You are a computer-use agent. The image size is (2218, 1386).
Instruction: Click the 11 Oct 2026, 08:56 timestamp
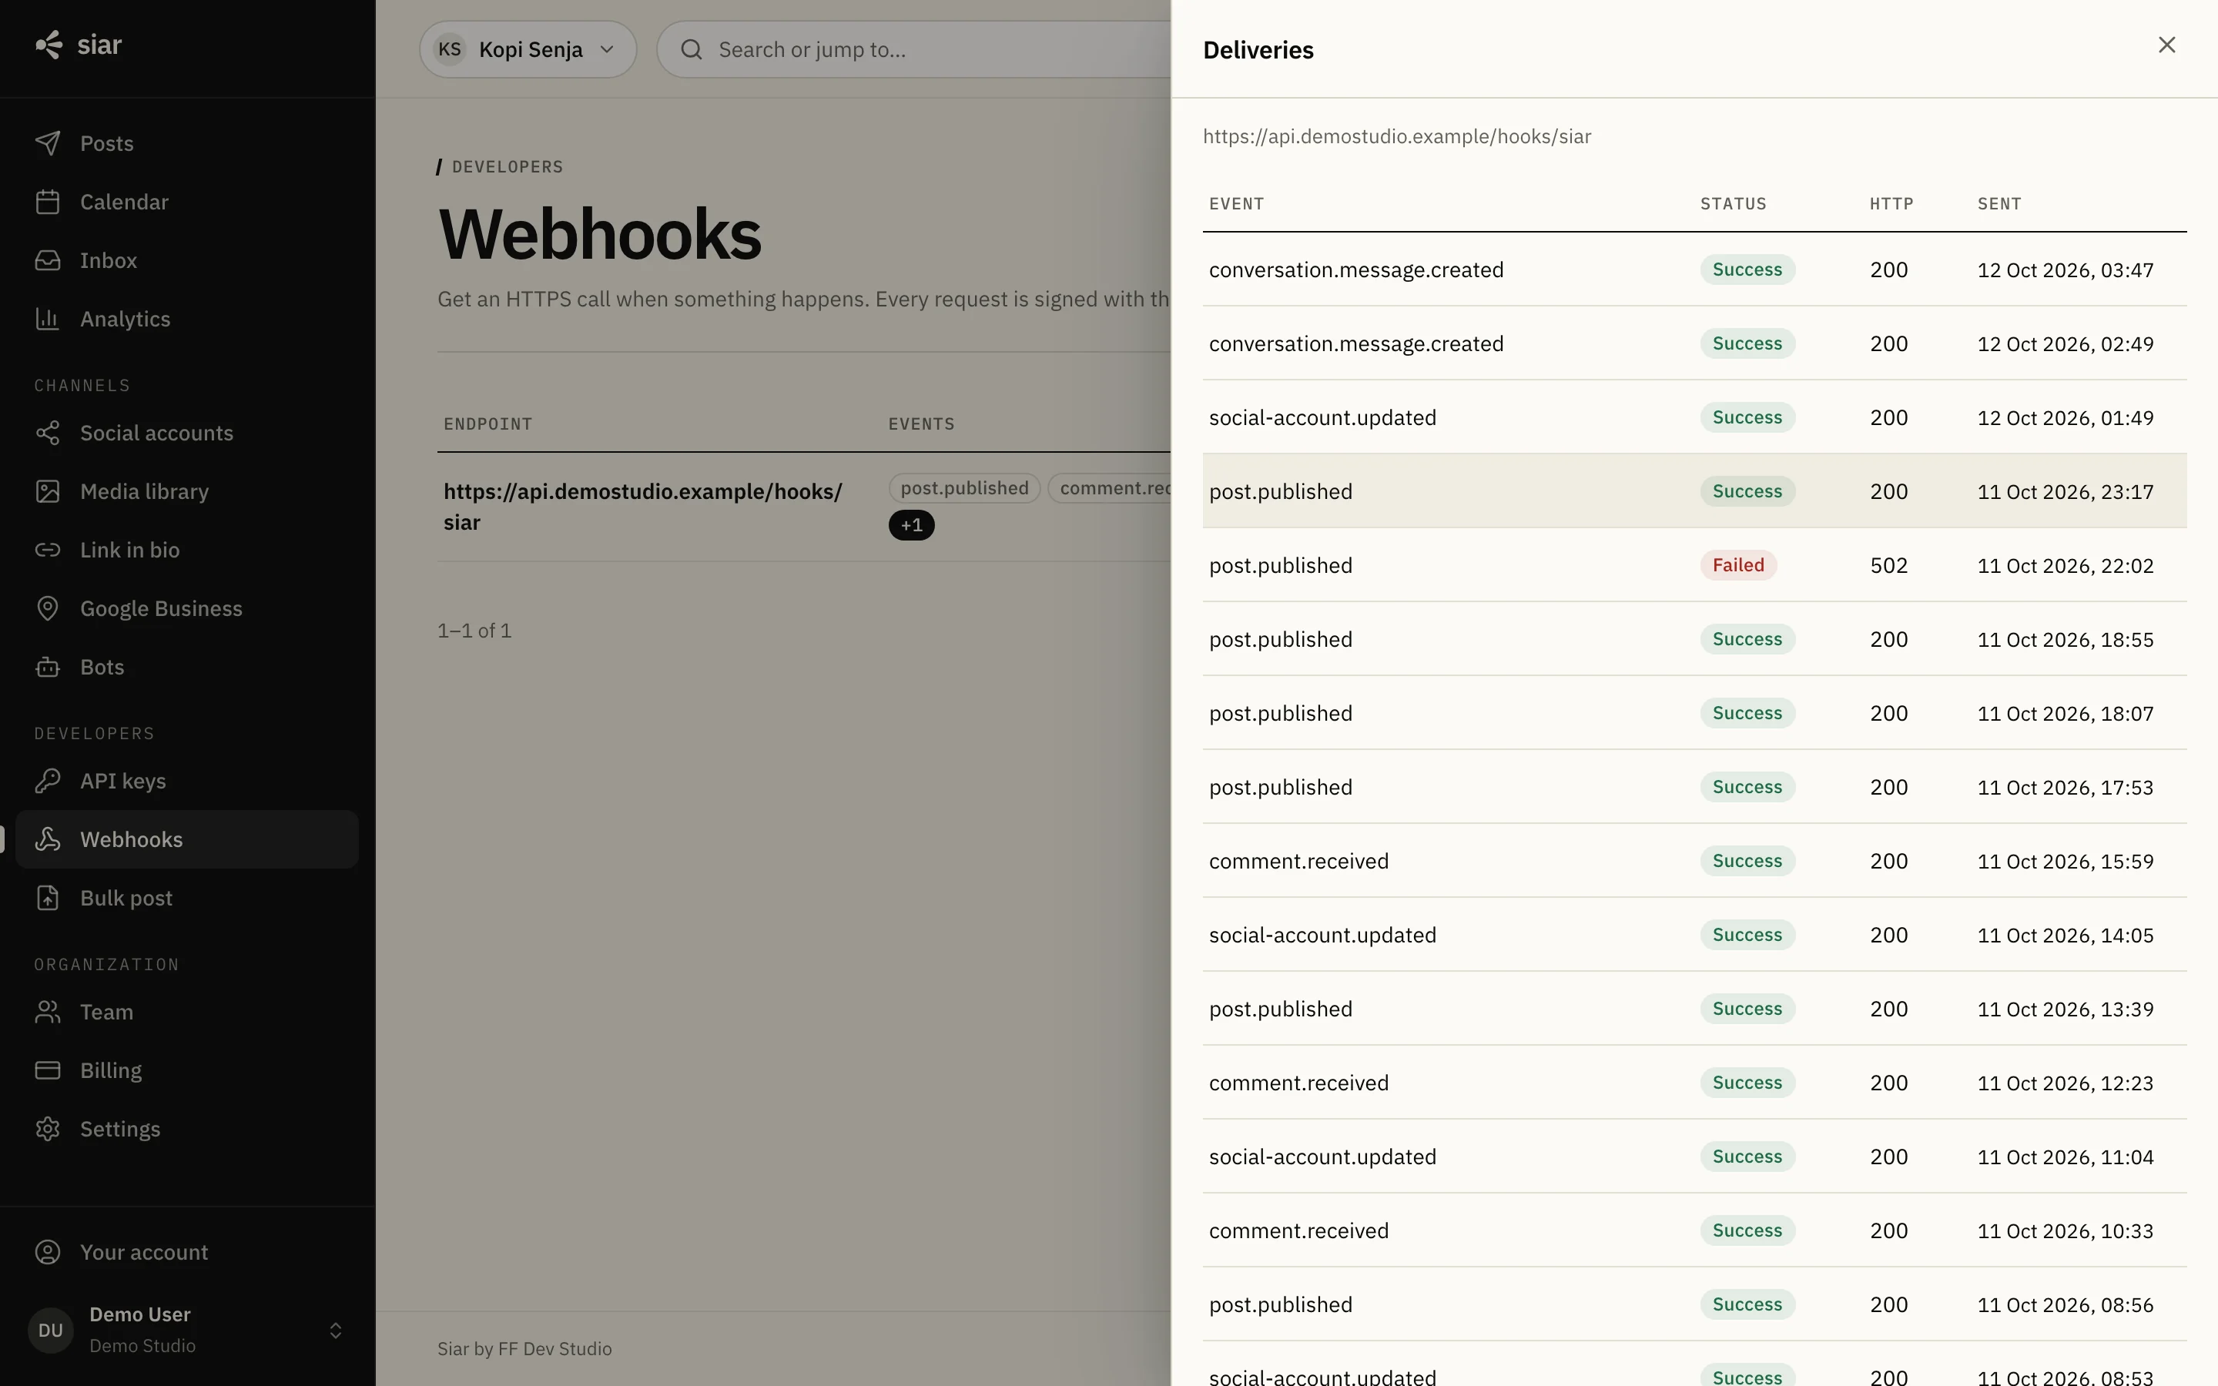[2065, 1304]
